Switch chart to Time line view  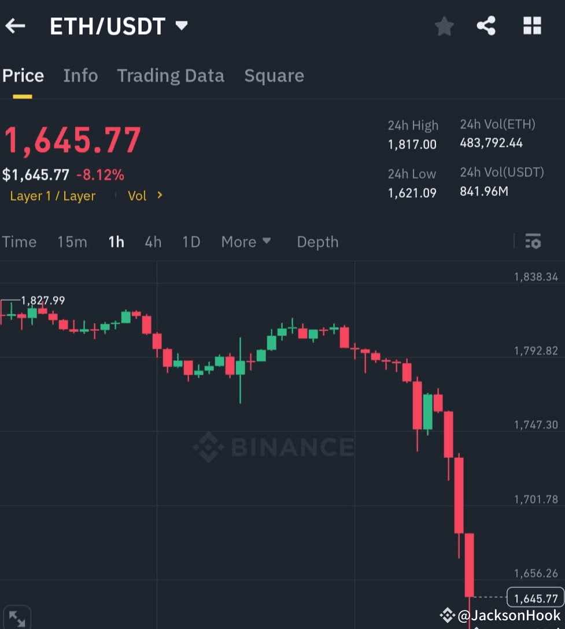19,242
